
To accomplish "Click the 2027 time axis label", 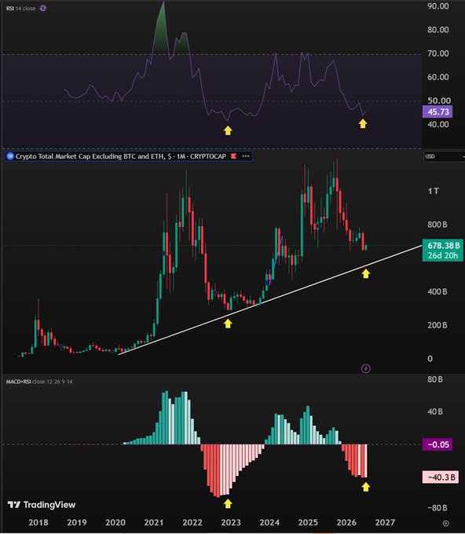I will (x=385, y=522).
